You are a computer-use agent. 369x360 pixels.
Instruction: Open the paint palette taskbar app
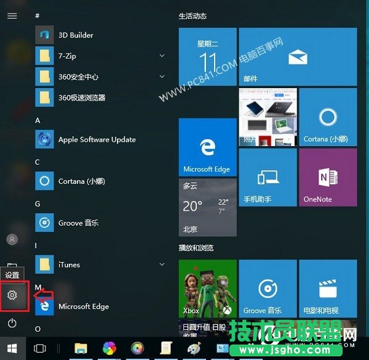pos(194,348)
